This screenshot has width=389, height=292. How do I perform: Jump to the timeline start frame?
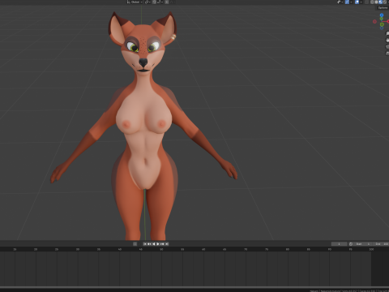coord(145,244)
